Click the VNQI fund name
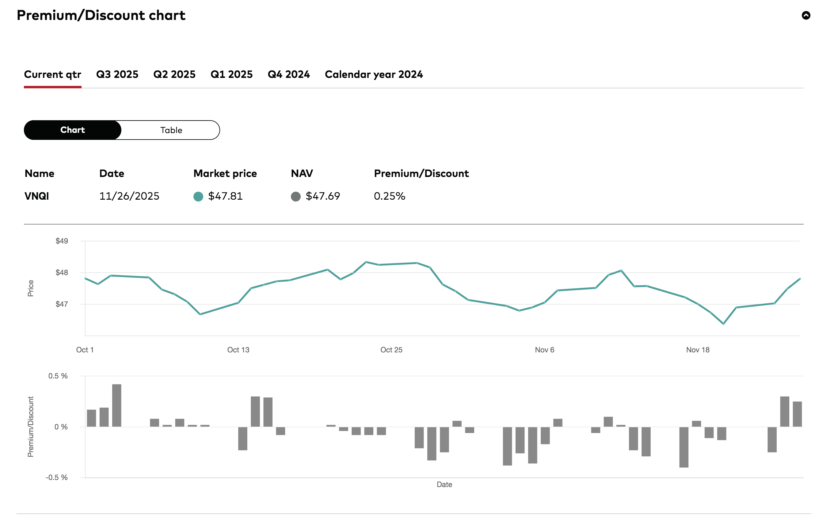The height and width of the screenshot is (522, 819). pyautogui.click(x=37, y=196)
